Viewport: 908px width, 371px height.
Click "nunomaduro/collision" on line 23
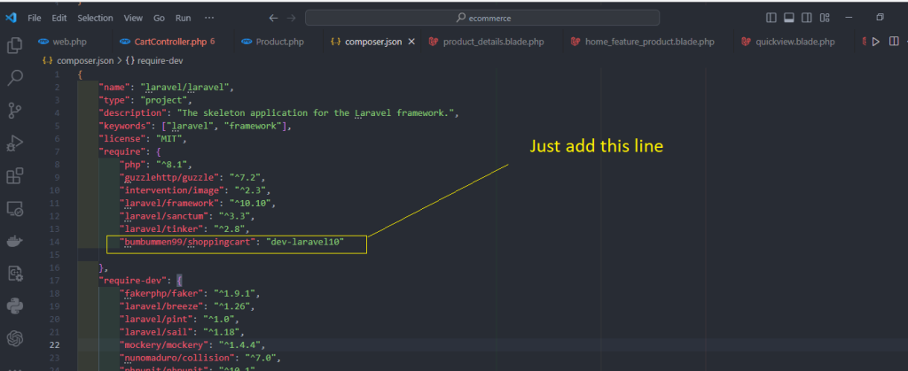(x=177, y=358)
